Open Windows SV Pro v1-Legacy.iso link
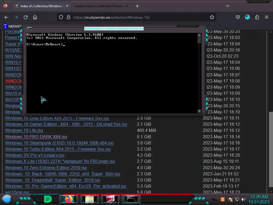The width and height of the screenshot is (273, 205). click(35, 155)
